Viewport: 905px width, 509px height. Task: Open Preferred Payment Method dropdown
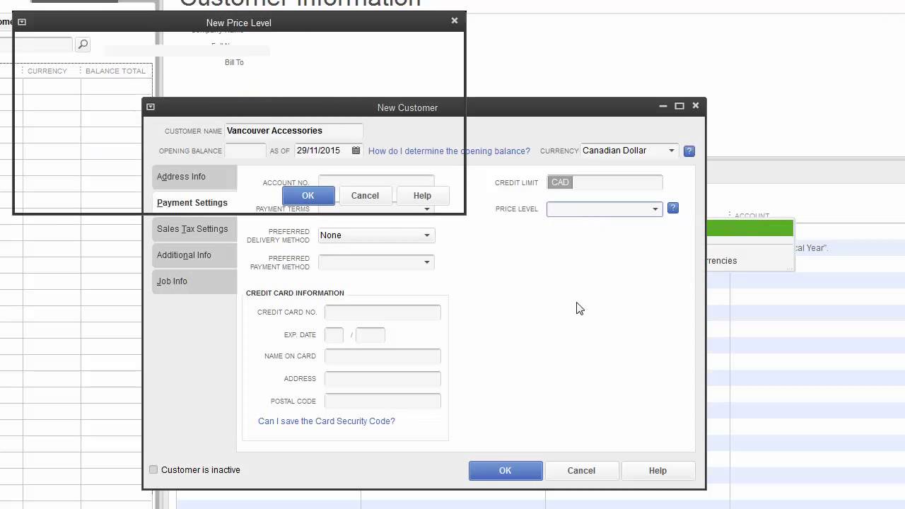pyautogui.click(x=427, y=262)
